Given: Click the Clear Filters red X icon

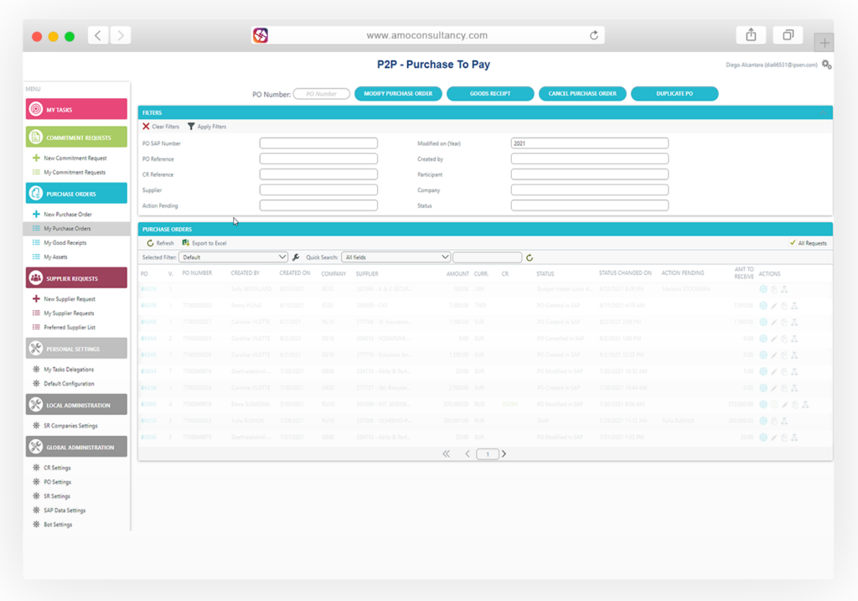Looking at the screenshot, I should pos(146,127).
